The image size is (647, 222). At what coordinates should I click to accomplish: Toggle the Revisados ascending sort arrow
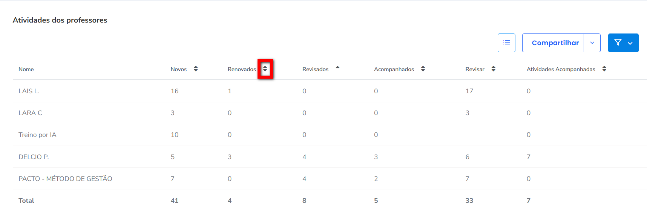pos(337,68)
